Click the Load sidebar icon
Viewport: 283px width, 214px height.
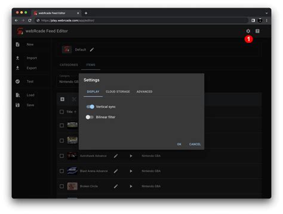[17, 95]
